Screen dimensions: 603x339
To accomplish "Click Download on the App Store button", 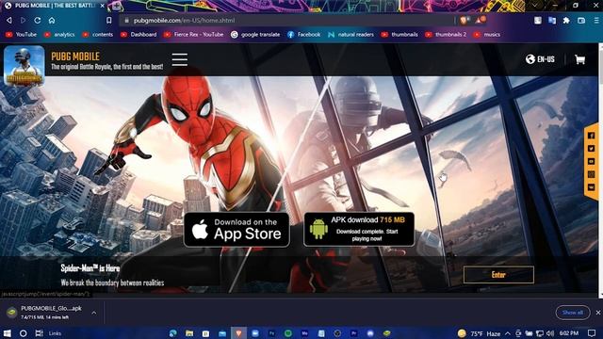I will pyautogui.click(x=236, y=230).
